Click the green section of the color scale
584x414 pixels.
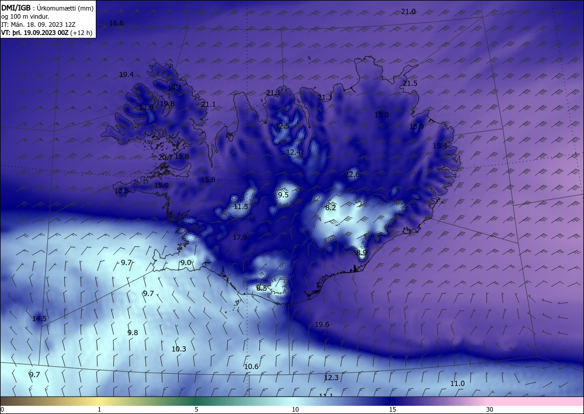[x=197, y=401]
